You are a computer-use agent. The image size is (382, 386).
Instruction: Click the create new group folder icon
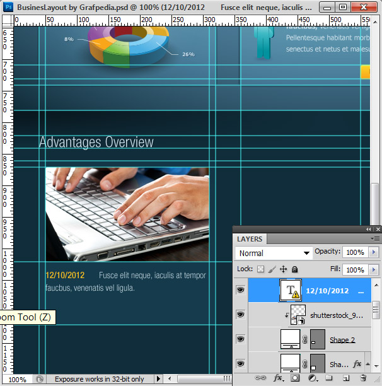pos(329,378)
